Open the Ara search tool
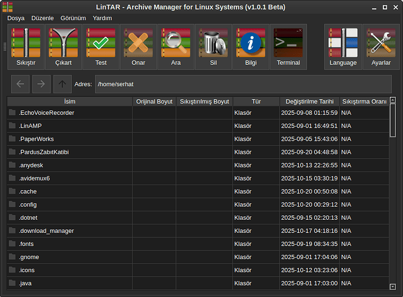403x297 pixels. (x=175, y=48)
